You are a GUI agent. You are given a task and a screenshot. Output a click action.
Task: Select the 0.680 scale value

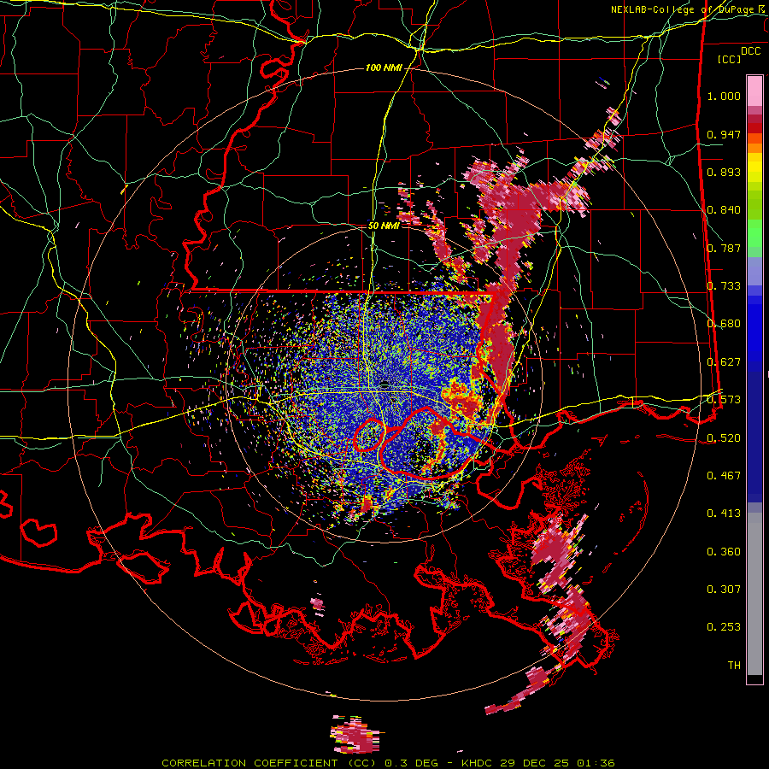click(x=724, y=324)
